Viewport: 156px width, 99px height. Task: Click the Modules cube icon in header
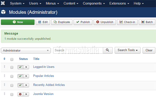tap(3, 12)
